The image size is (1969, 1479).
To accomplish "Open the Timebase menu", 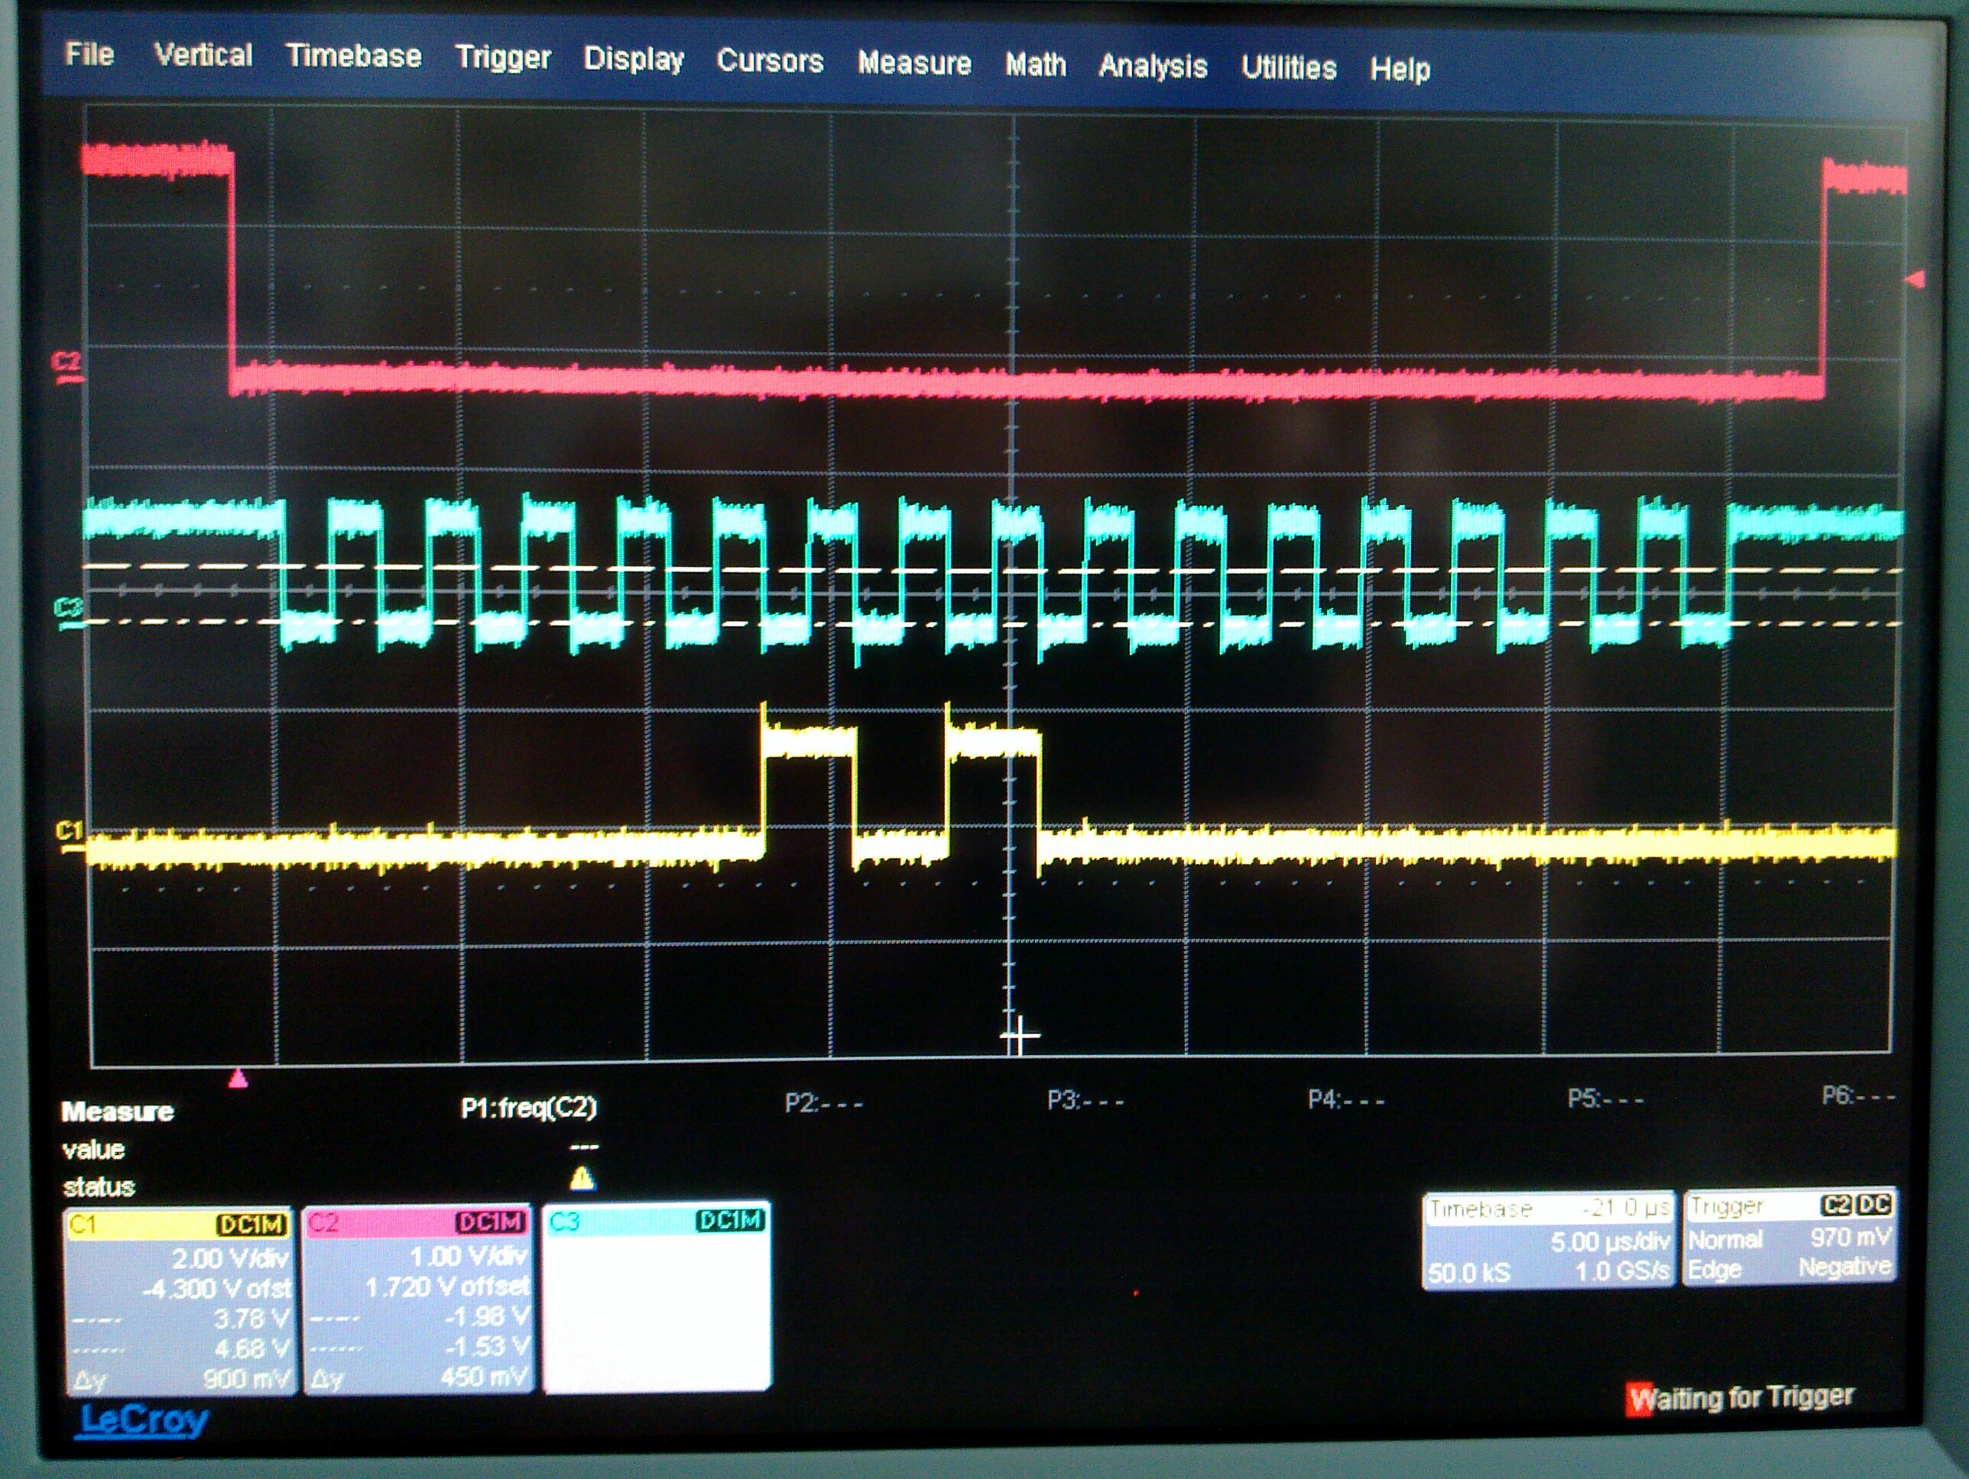I will pyautogui.click(x=353, y=56).
